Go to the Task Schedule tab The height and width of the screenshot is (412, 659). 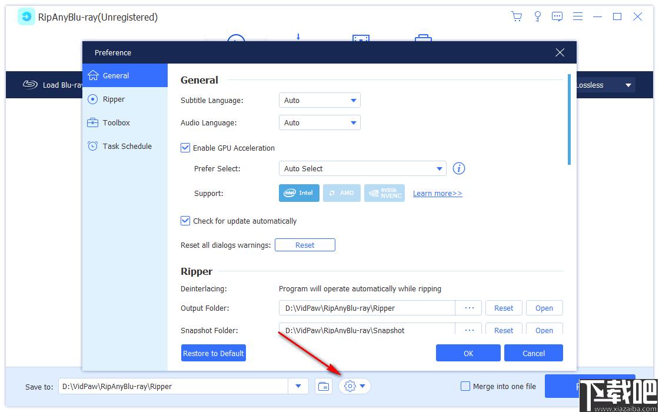(x=125, y=147)
